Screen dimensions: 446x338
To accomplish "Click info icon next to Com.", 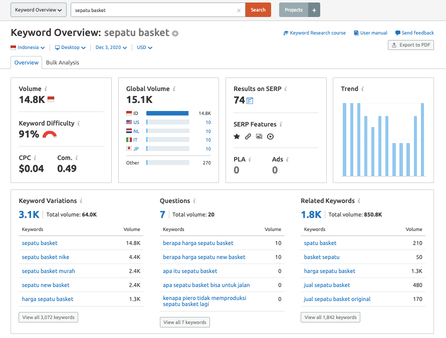I will click(x=77, y=158).
